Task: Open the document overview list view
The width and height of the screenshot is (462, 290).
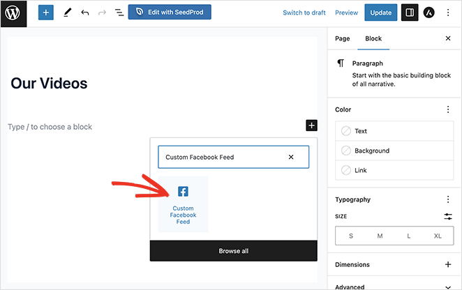Action: [x=119, y=13]
